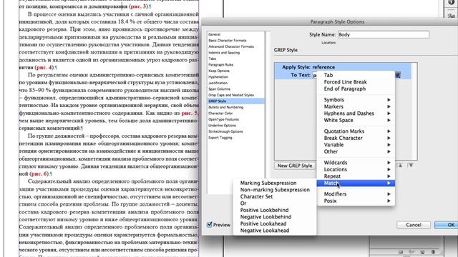Expand the Symbols submenu

[x=356, y=100]
